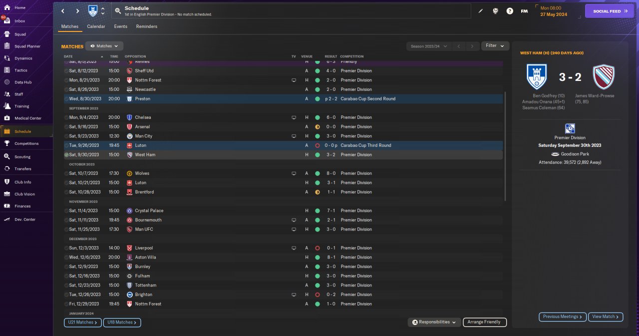
Task: Select the Brighton match row checkbox
Action: [66, 295]
